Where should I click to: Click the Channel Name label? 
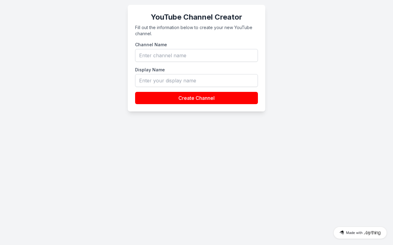[x=151, y=45]
